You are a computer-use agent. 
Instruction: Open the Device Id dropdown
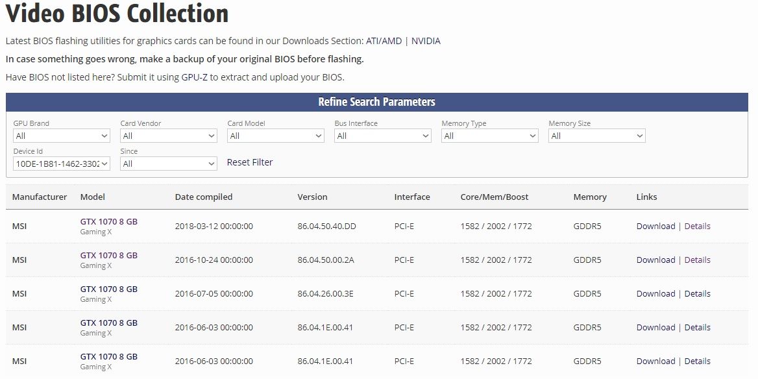[x=62, y=164]
